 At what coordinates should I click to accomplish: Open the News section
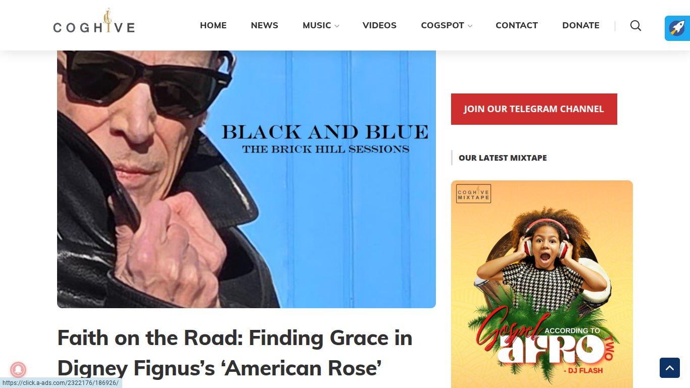(265, 25)
